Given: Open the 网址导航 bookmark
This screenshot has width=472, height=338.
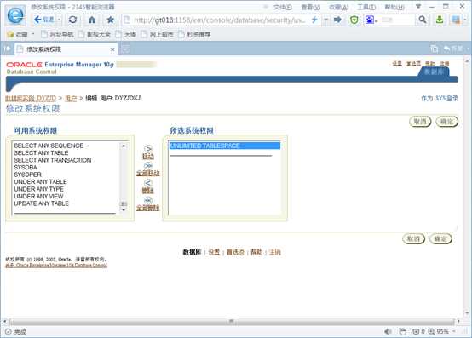Looking at the screenshot, I should [x=57, y=35].
